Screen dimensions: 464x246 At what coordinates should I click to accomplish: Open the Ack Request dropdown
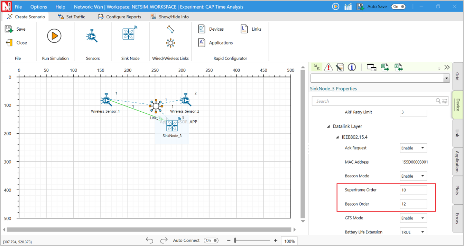pos(413,148)
